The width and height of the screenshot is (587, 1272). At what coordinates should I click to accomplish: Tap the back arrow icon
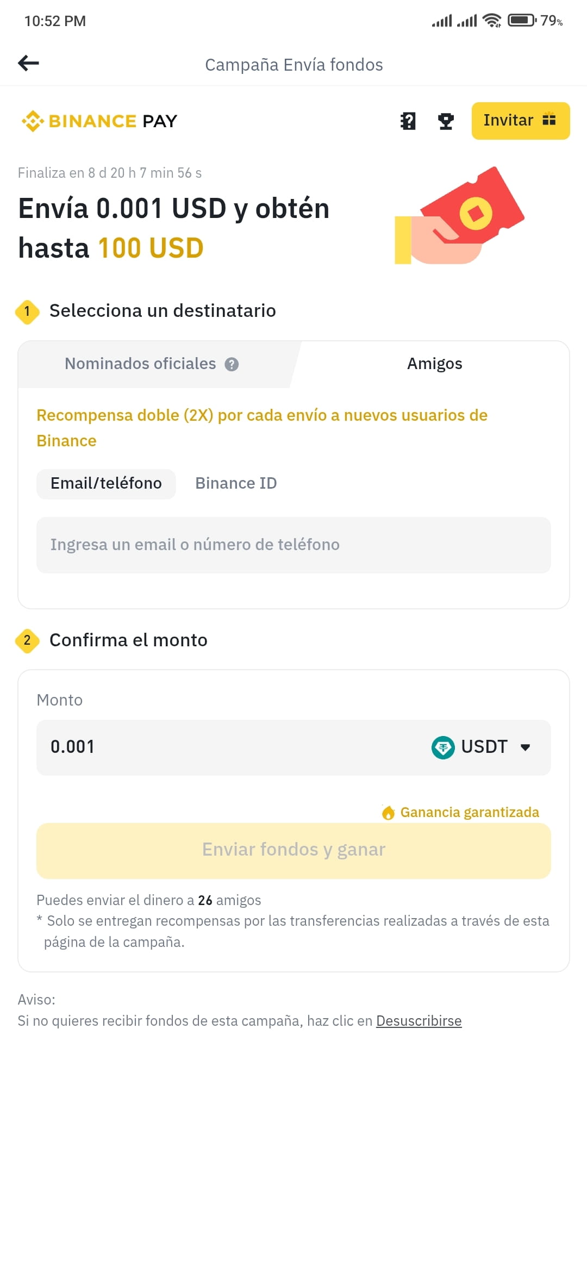[28, 63]
